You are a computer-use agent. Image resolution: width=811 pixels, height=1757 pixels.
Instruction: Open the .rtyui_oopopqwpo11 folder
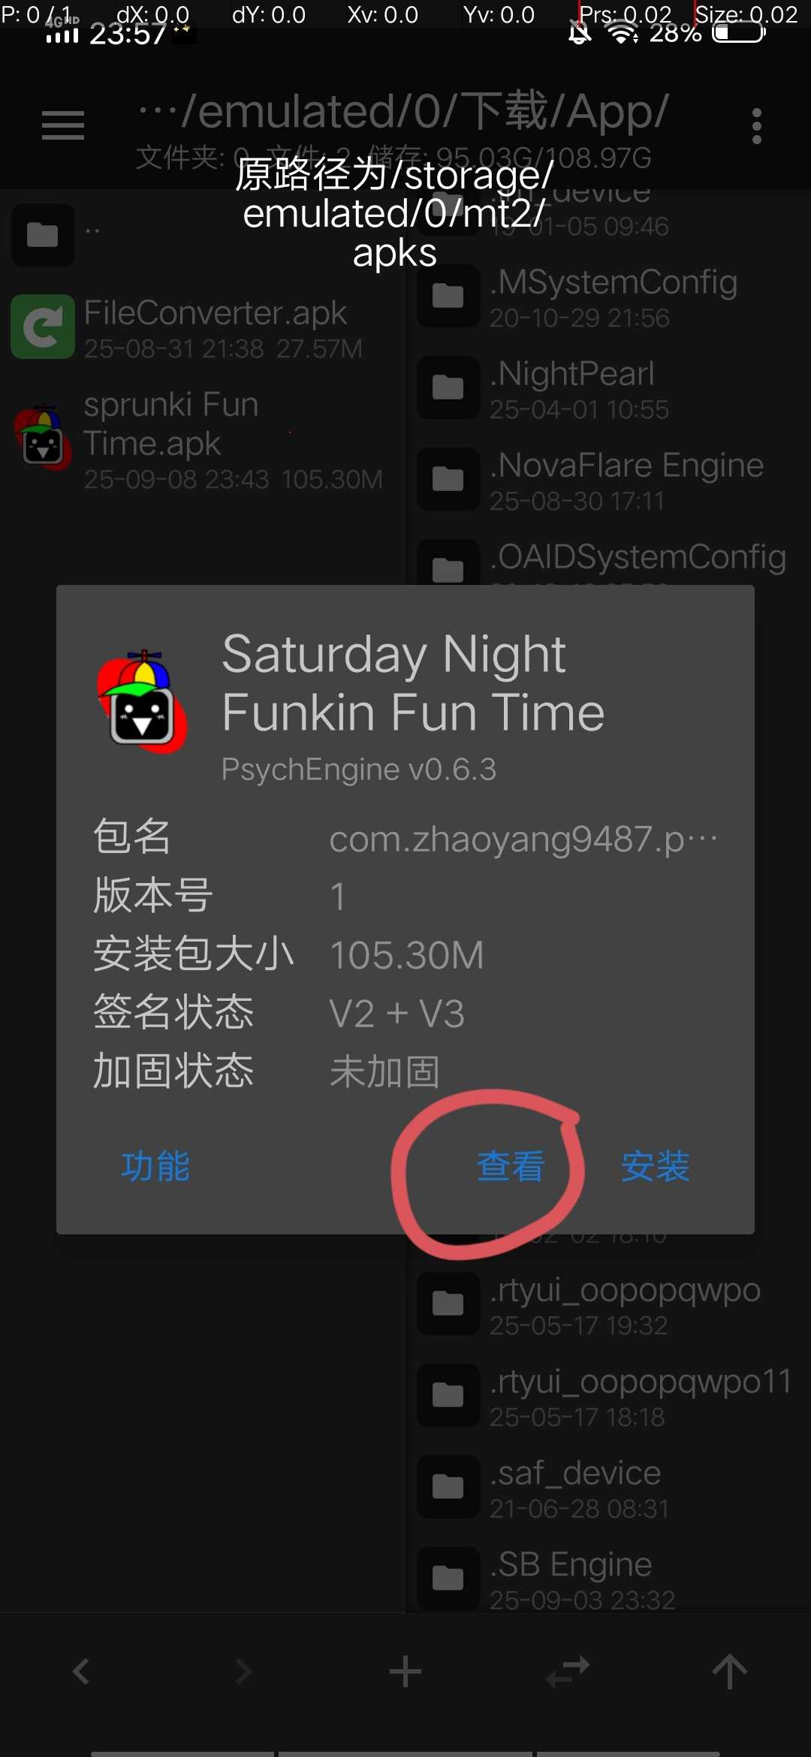point(608,1395)
